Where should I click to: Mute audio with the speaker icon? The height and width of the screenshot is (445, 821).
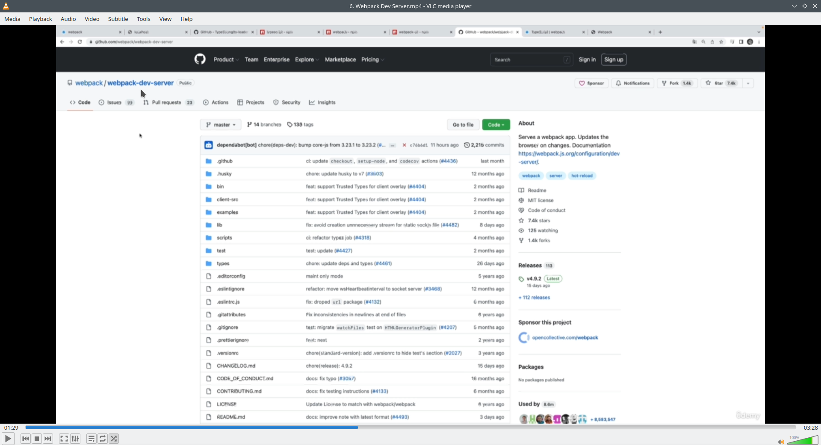(x=780, y=442)
